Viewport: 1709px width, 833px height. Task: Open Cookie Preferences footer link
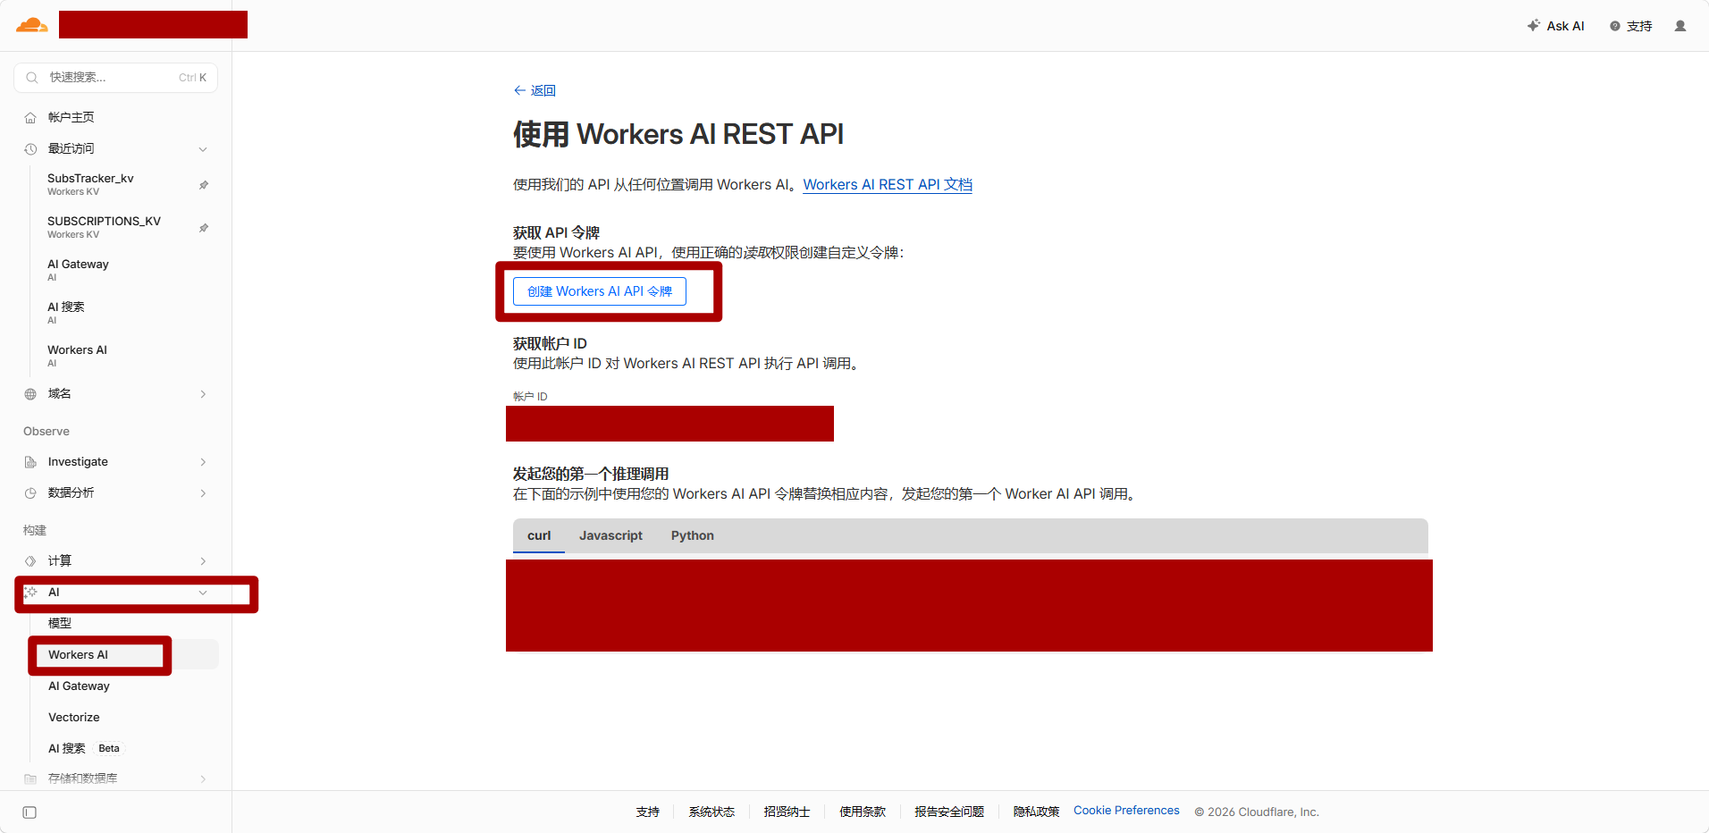1126,810
